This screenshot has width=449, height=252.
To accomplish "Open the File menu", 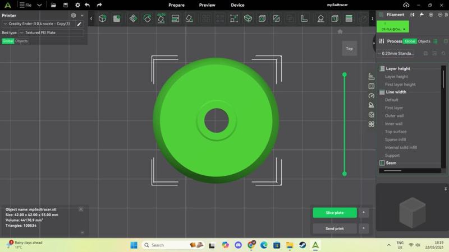I will (x=25, y=5).
